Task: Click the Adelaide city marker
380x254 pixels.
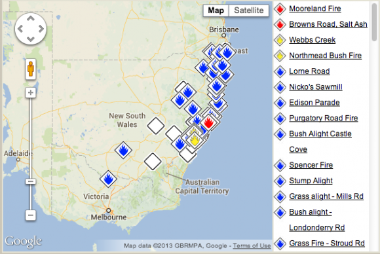Action: (x=18, y=160)
